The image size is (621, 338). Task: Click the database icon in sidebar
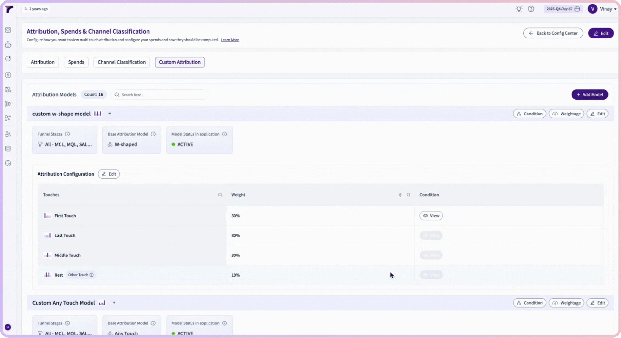[8, 148]
